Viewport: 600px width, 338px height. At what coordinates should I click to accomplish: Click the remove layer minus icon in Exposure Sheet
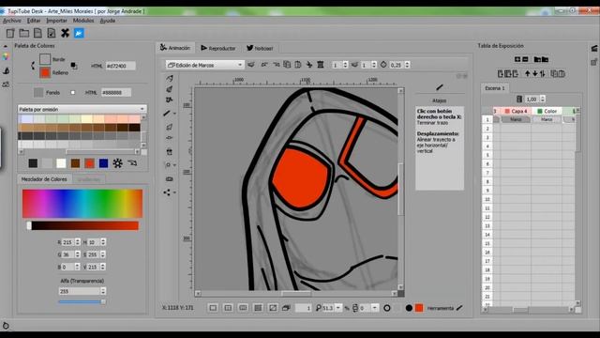click(525, 59)
